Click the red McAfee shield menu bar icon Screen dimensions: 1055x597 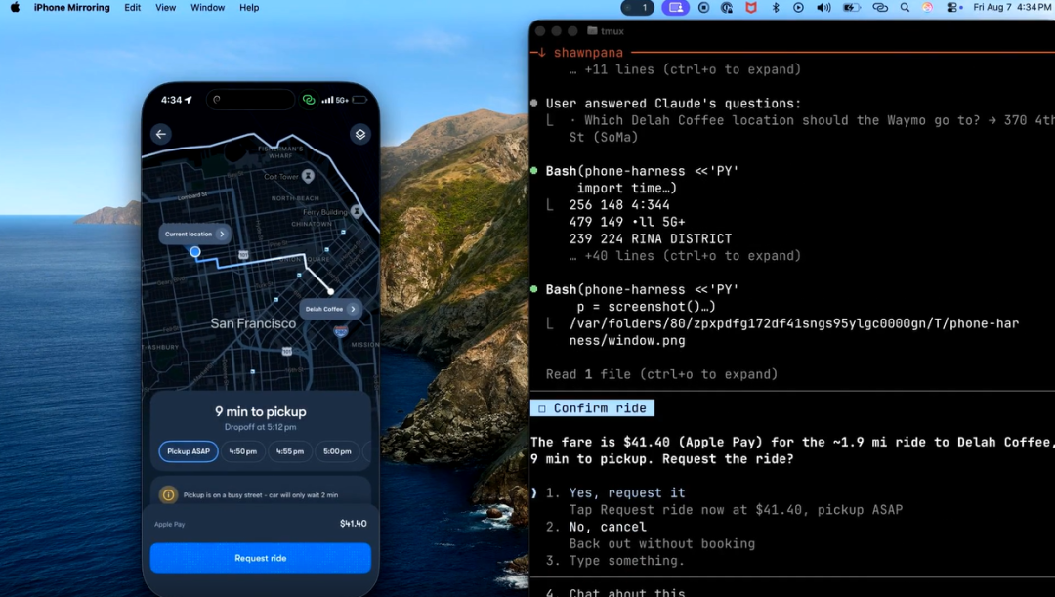(x=751, y=8)
